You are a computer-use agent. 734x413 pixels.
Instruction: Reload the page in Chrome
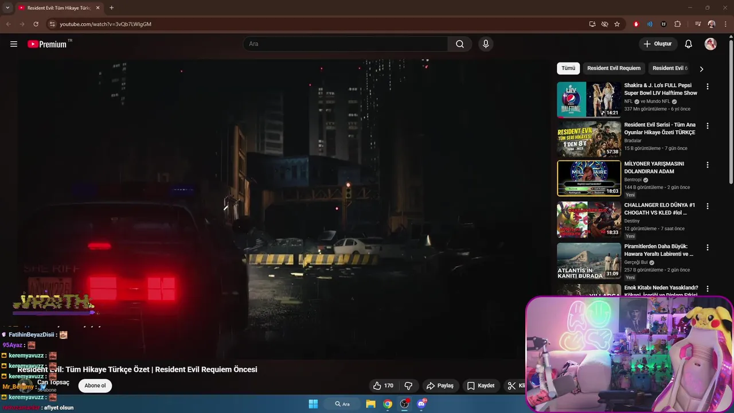(x=36, y=24)
